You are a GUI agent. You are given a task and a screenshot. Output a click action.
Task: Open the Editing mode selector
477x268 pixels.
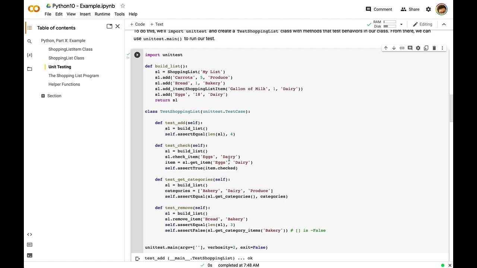pos(423,24)
